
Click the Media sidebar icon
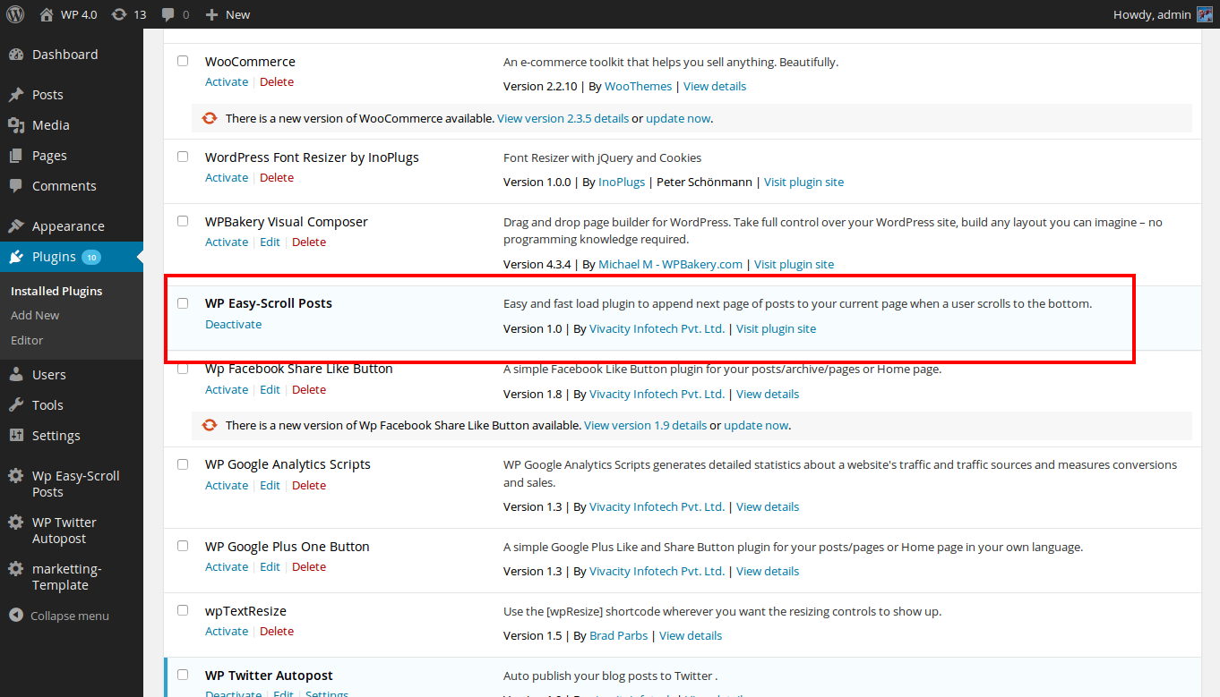pyautogui.click(x=16, y=125)
